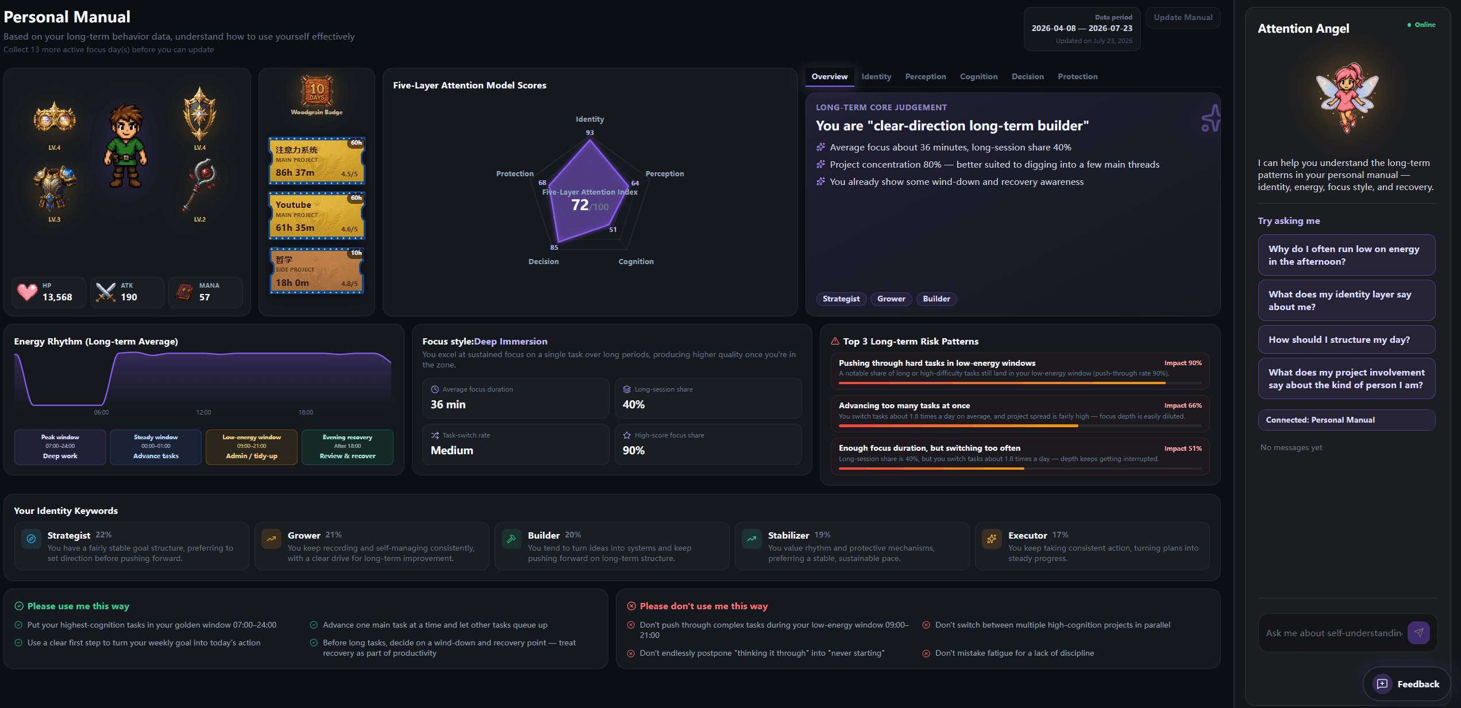1461x708 pixels.
Task: Click the shuffle icon beside Task-switch rate
Action: (435, 435)
